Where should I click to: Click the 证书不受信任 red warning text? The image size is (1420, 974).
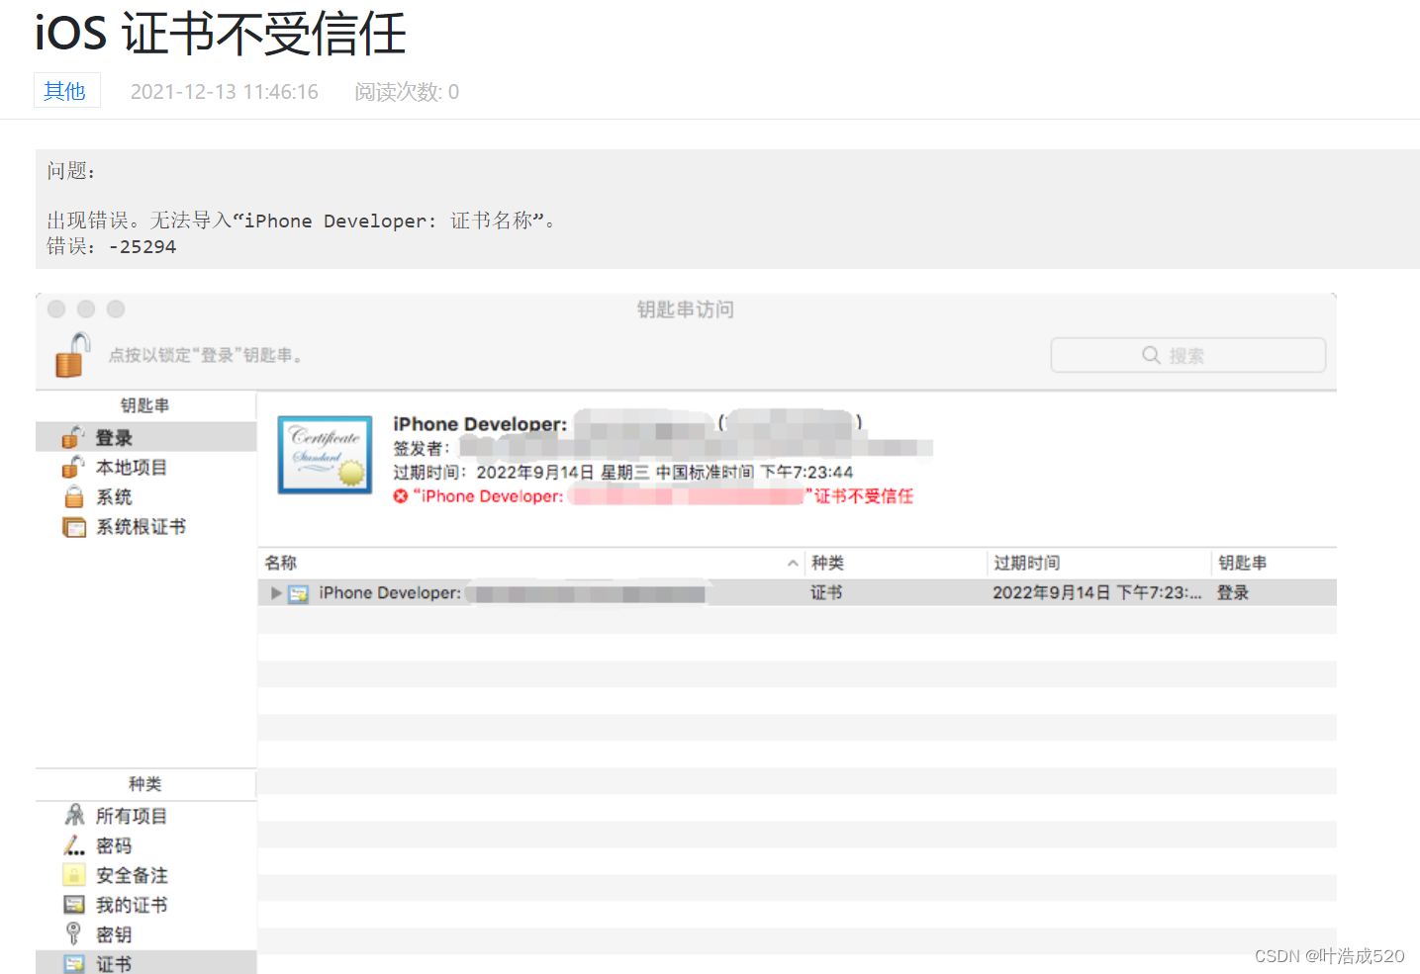863,496
